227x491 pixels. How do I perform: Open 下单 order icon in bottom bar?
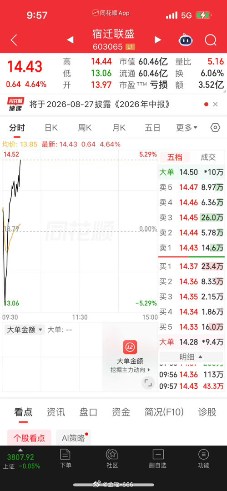pos(65,459)
